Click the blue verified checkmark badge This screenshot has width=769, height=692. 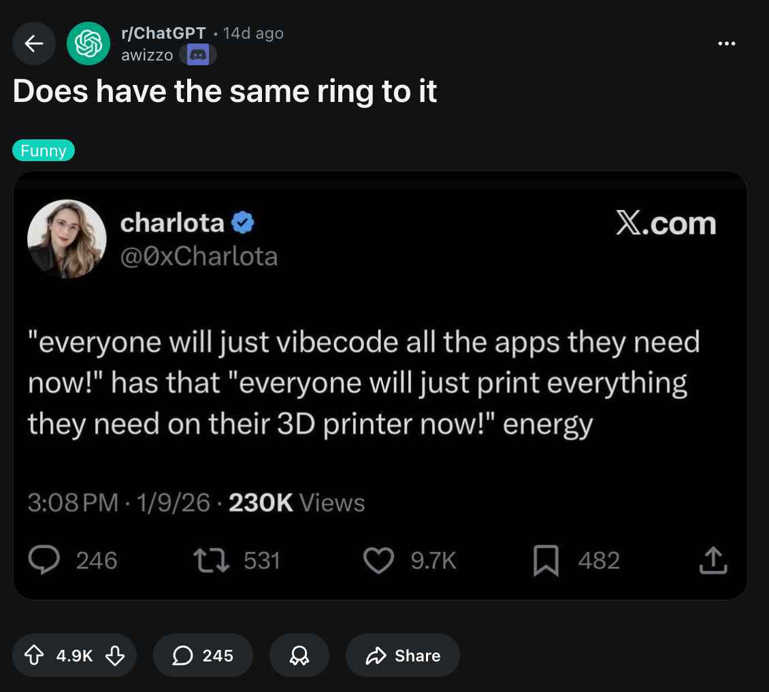point(243,223)
